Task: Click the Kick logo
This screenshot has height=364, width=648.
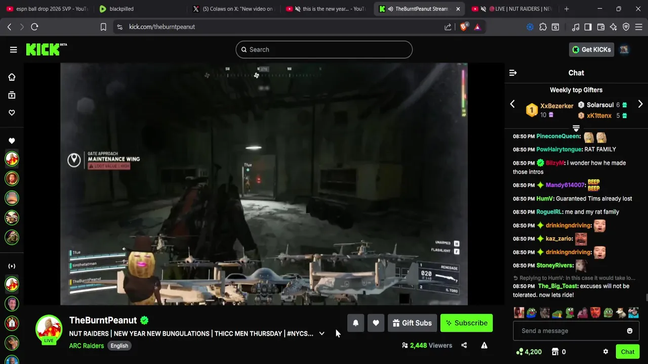Action: [x=46, y=49]
